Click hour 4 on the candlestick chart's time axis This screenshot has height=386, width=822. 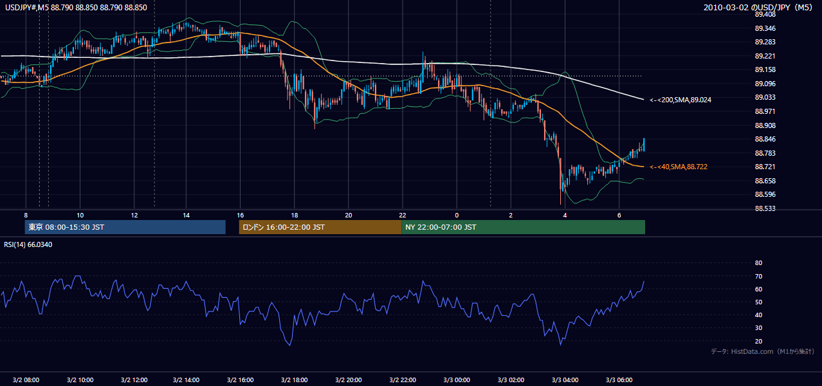pos(565,215)
